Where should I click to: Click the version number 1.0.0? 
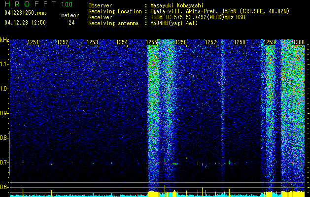tap(67, 4)
